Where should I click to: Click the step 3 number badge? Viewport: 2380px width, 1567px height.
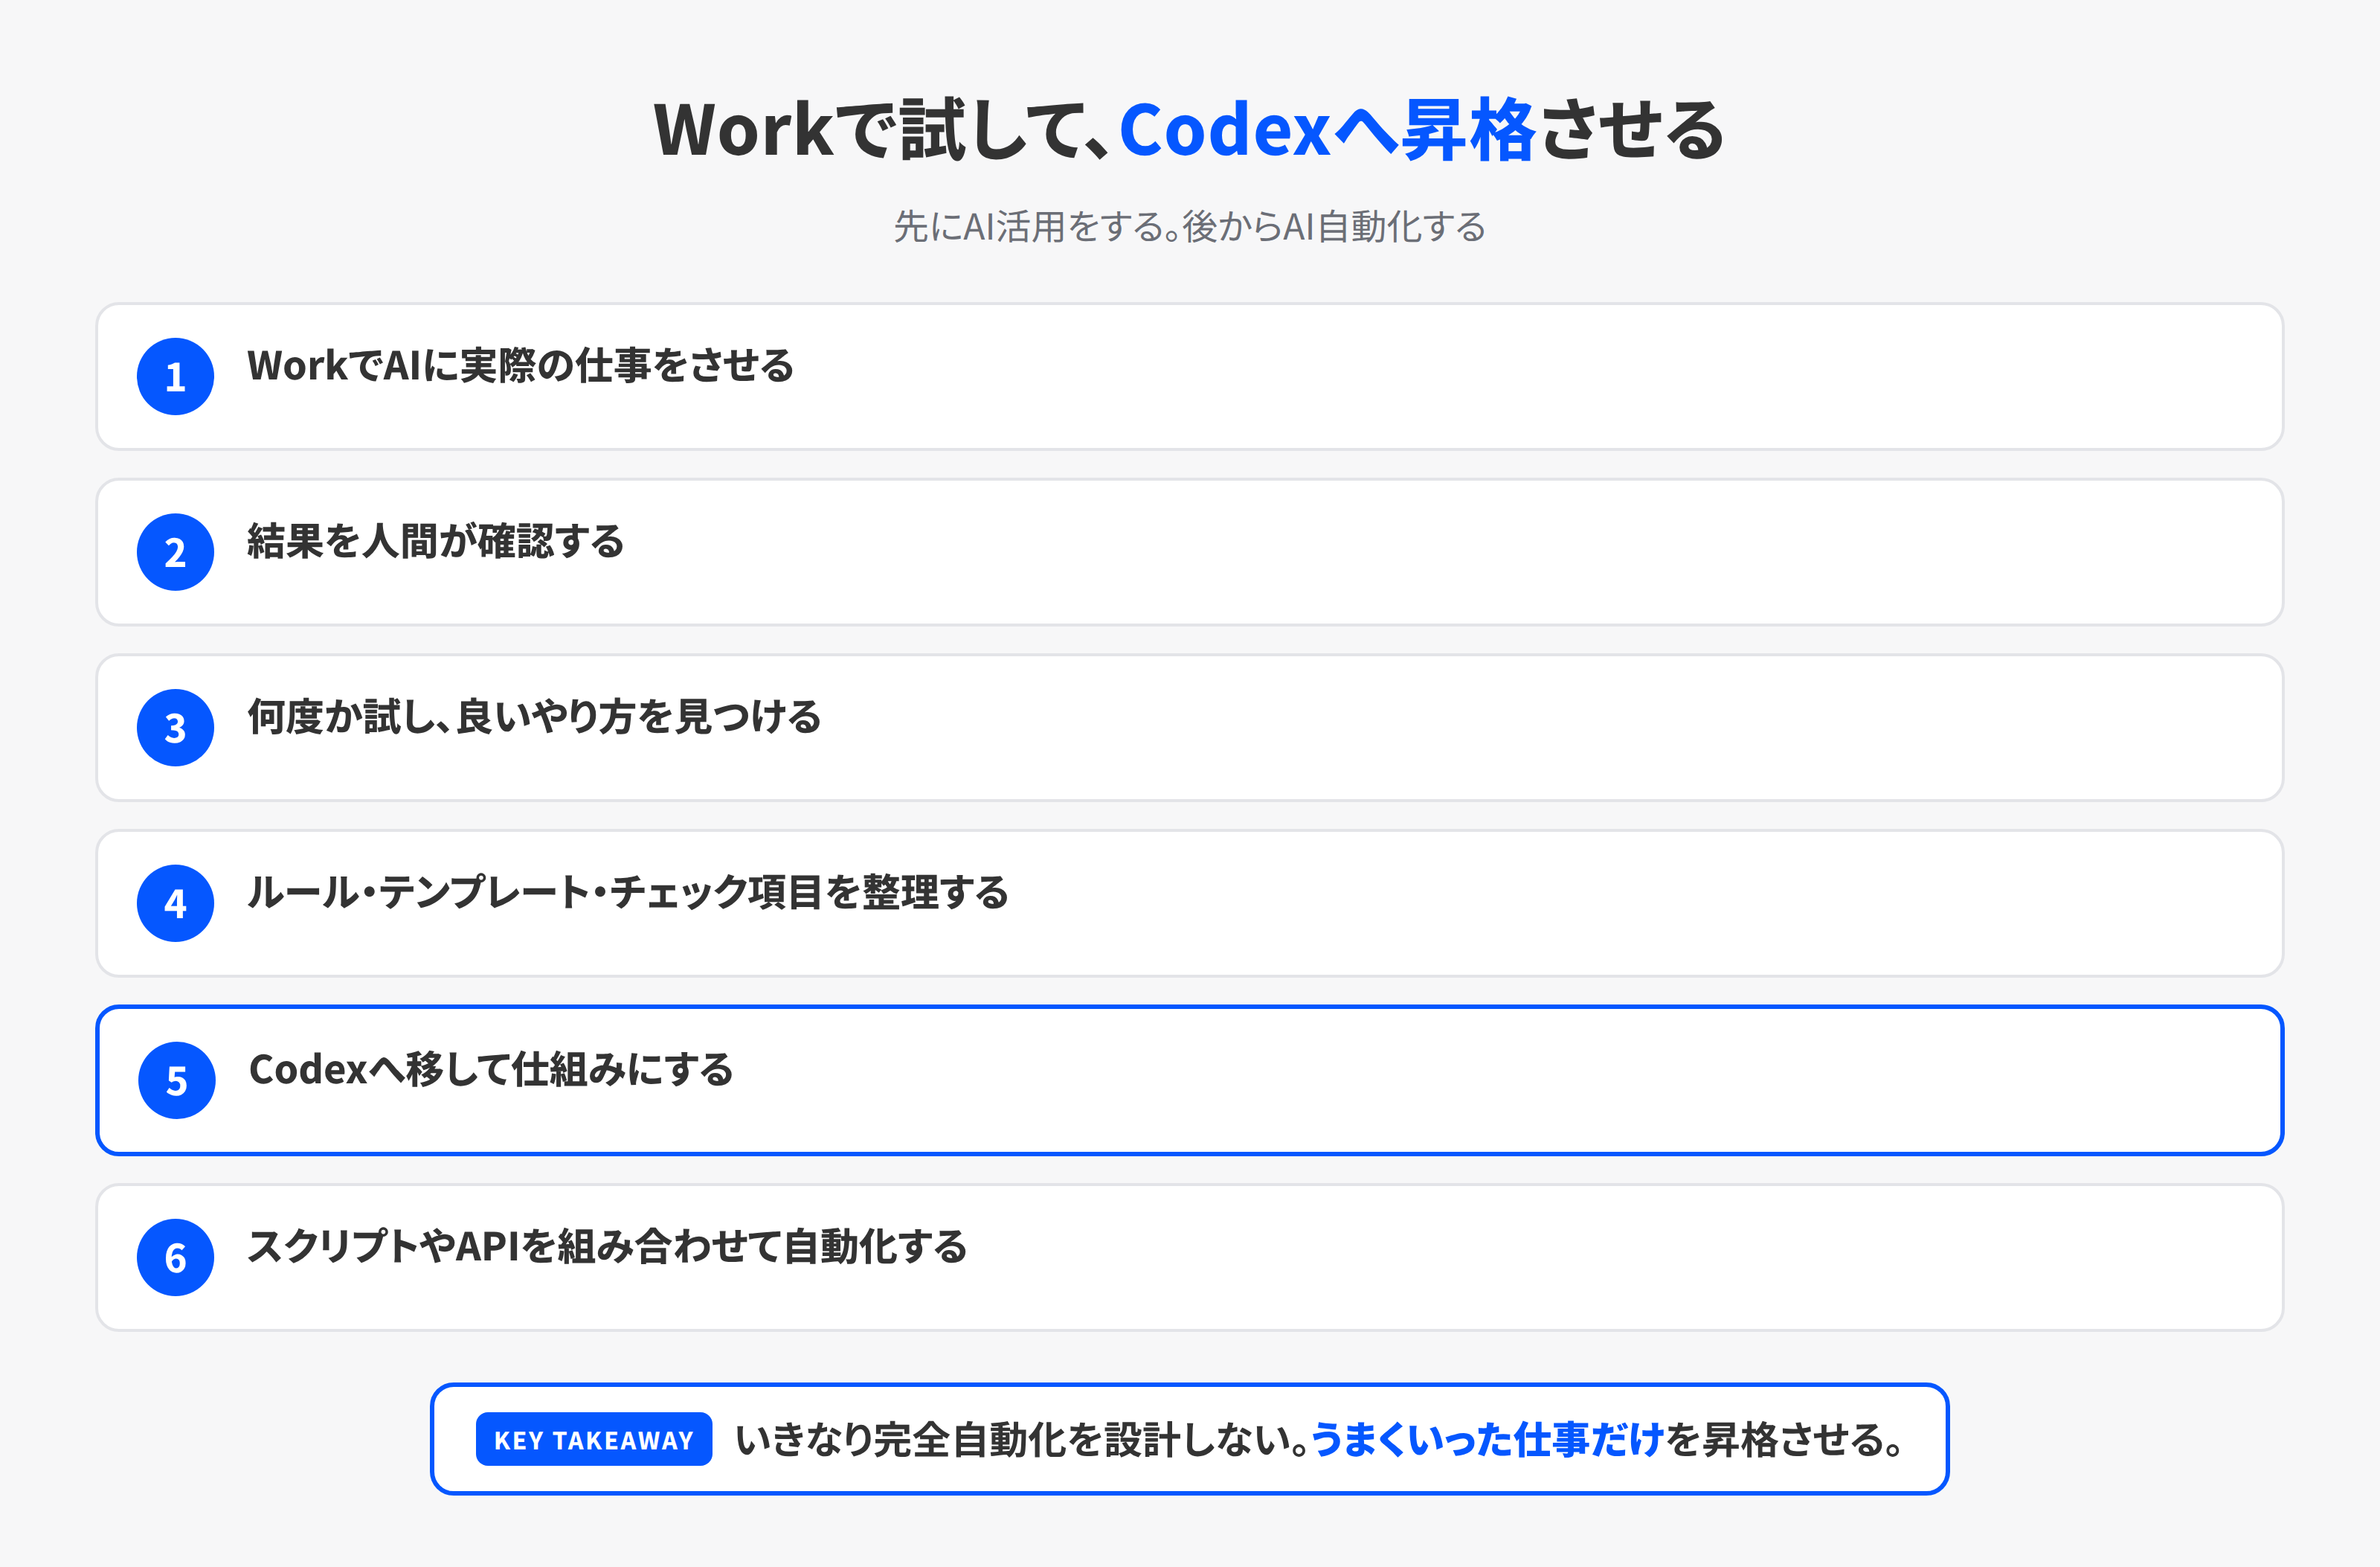(x=175, y=728)
